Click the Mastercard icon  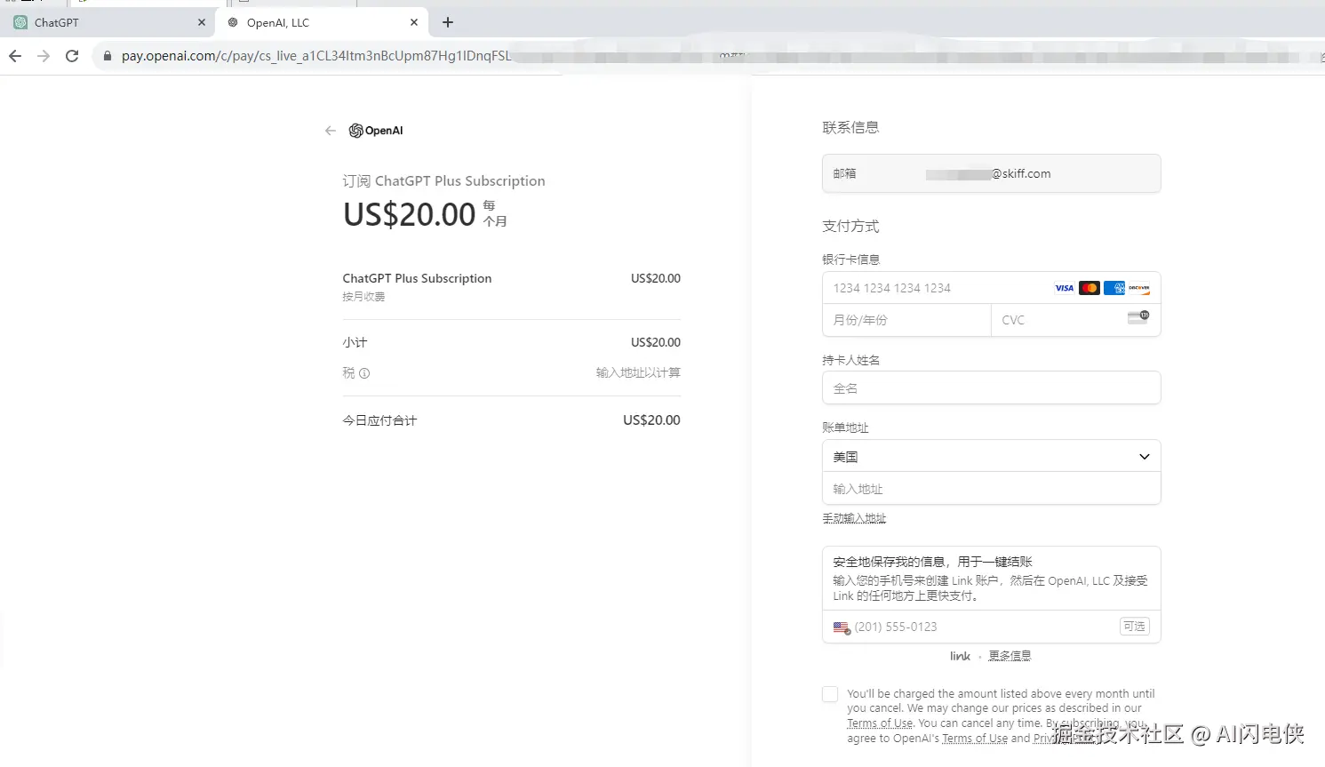point(1090,288)
